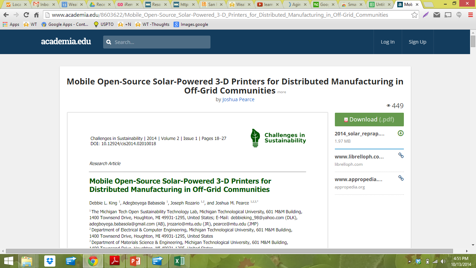Click the browser address bar URL
476x268 pixels.
tap(220, 15)
